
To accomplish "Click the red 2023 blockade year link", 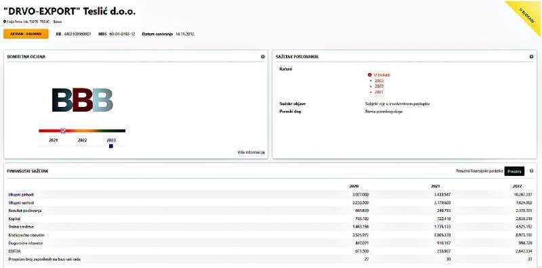I will click(379, 81).
